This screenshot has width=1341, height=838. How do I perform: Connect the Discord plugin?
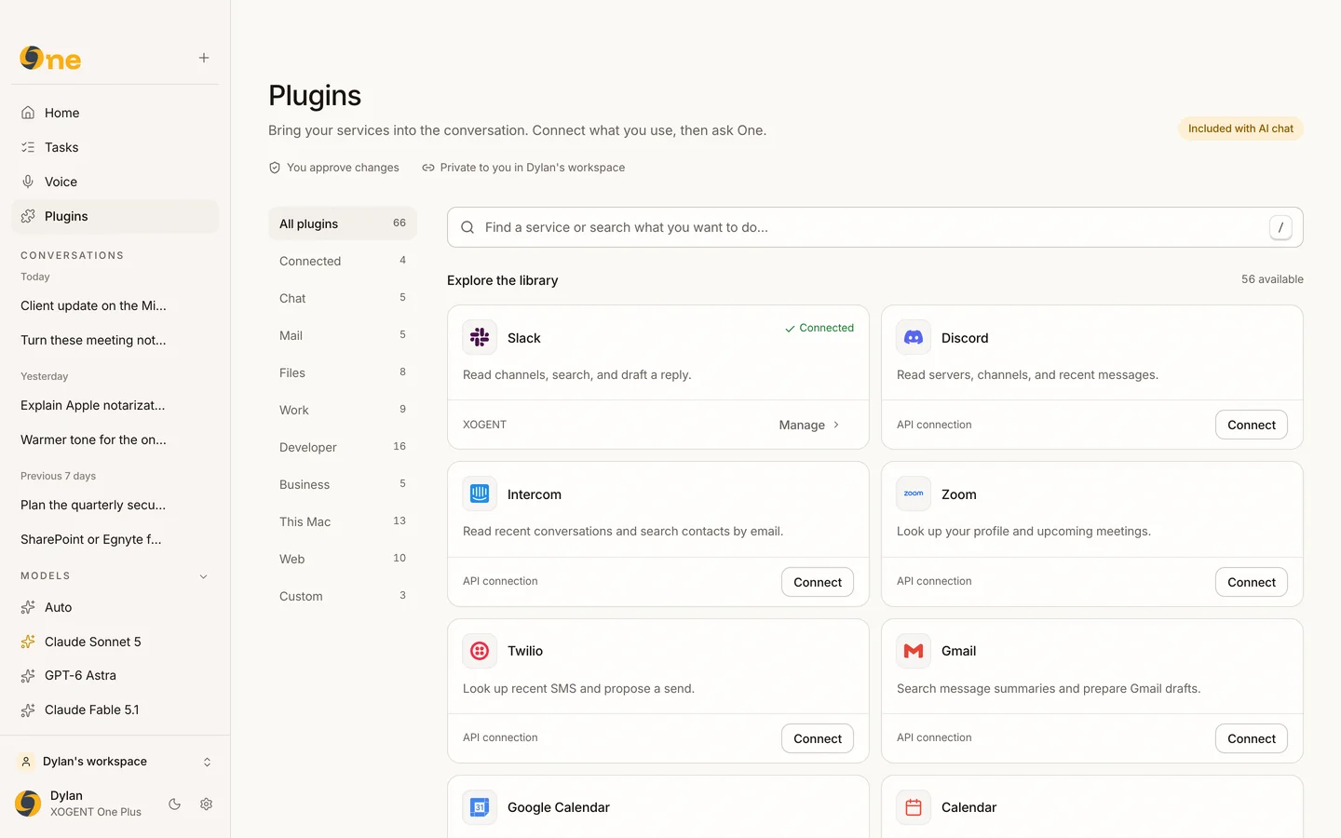(x=1251, y=425)
